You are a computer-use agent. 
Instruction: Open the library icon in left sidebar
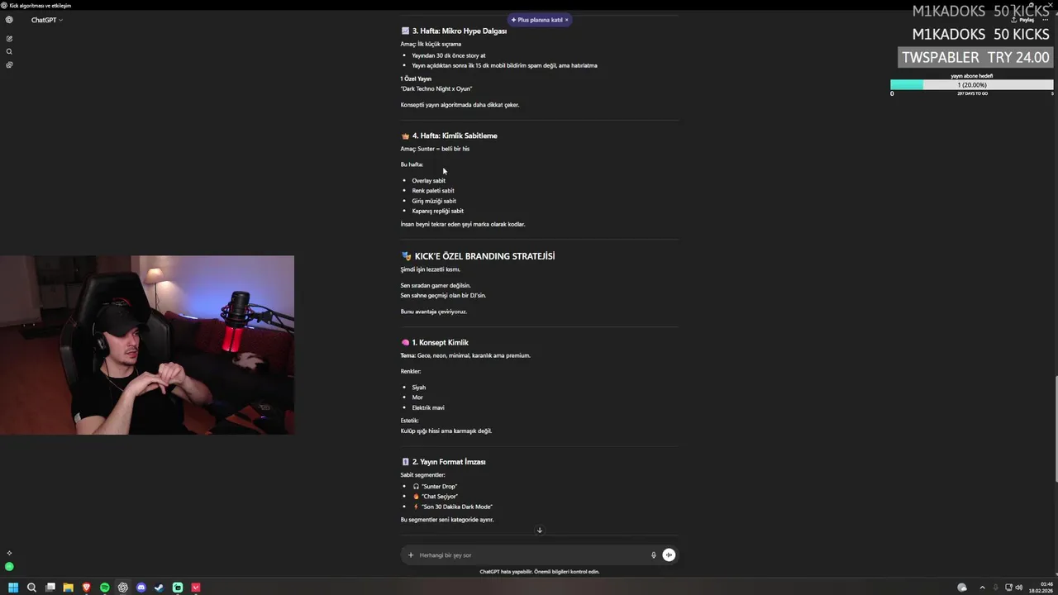(9, 64)
